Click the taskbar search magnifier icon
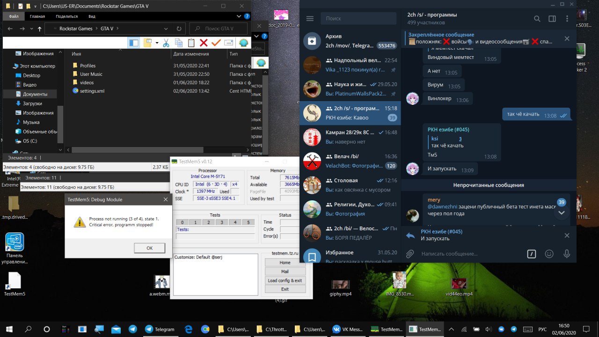 click(28, 329)
